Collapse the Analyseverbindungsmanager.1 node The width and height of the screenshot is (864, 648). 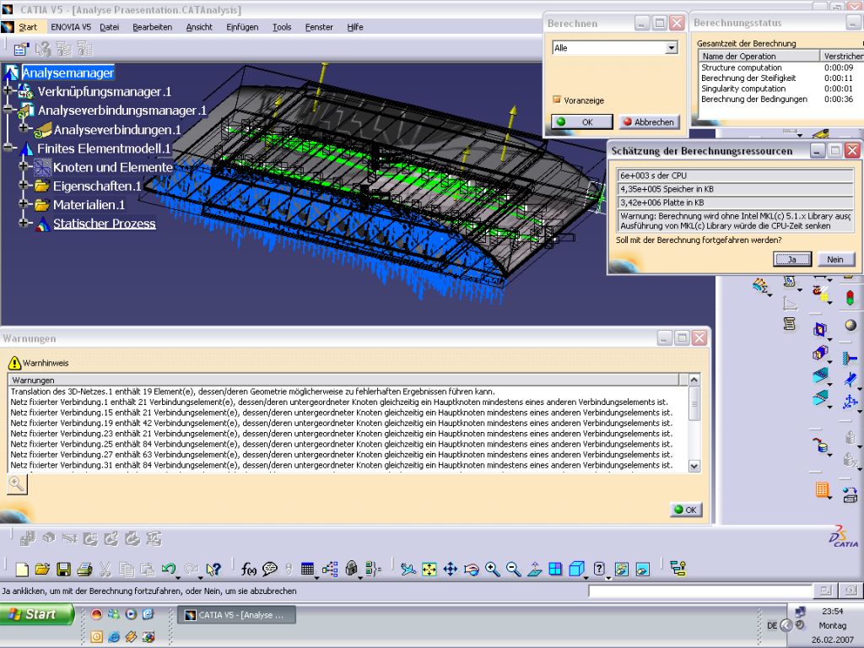pyautogui.click(x=7, y=109)
